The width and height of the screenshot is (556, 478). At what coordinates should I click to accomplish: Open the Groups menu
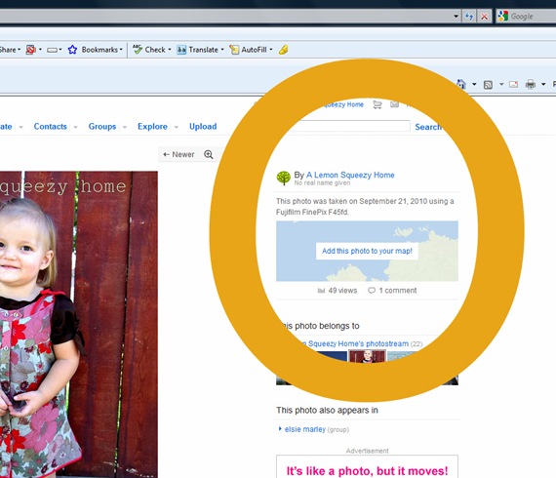pyautogui.click(x=102, y=127)
